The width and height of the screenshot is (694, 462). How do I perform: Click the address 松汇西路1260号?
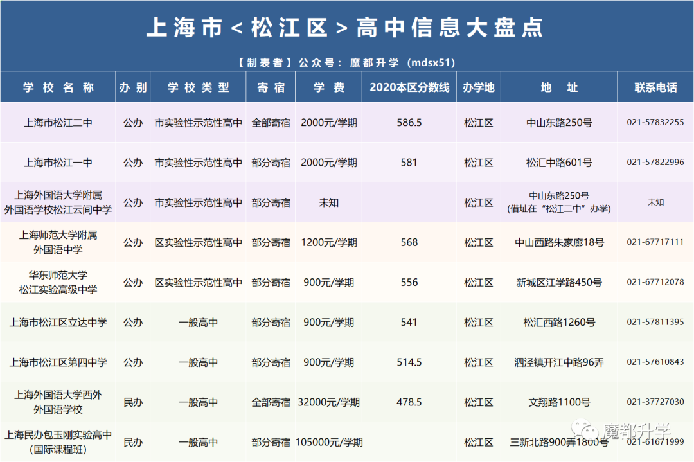559,322
